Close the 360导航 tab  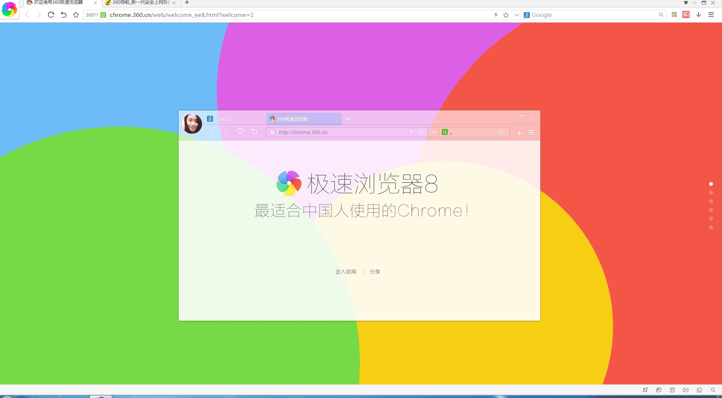[x=174, y=3]
